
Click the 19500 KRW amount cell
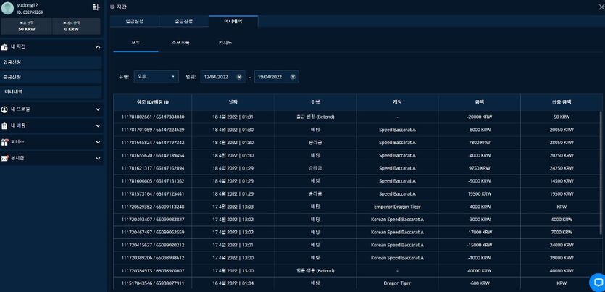point(479,193)
